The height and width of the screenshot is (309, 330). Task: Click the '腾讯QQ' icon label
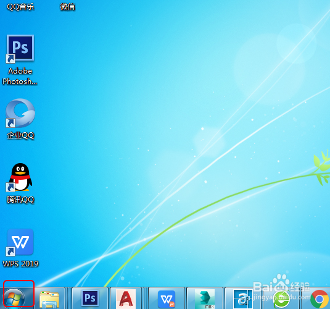tap(20, 200)
